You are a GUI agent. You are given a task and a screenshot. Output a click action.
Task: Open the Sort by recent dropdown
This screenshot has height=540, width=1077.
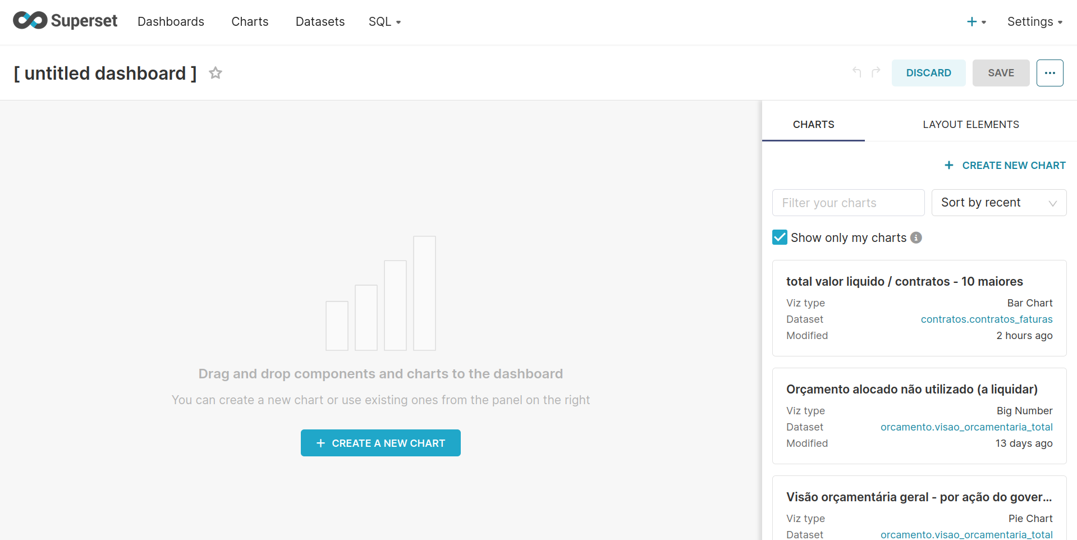pos(998,203)
